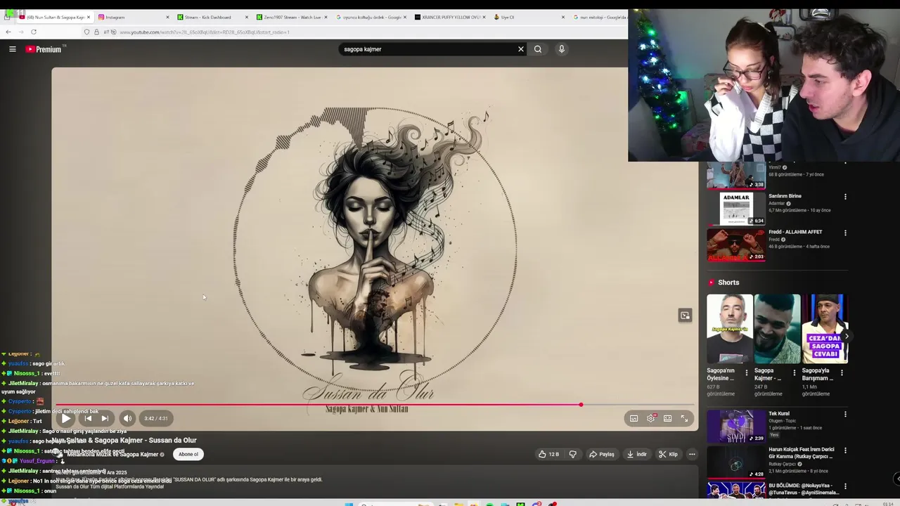Viewport: 900px width, 506px height.
Task: Open Short 'Sagopa'nın Öylesine'
Action: [x=729, y=329]
